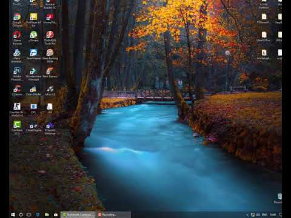291x218 pixels.
Task: Click the ENG language indicator
Action: coord(264,215)
